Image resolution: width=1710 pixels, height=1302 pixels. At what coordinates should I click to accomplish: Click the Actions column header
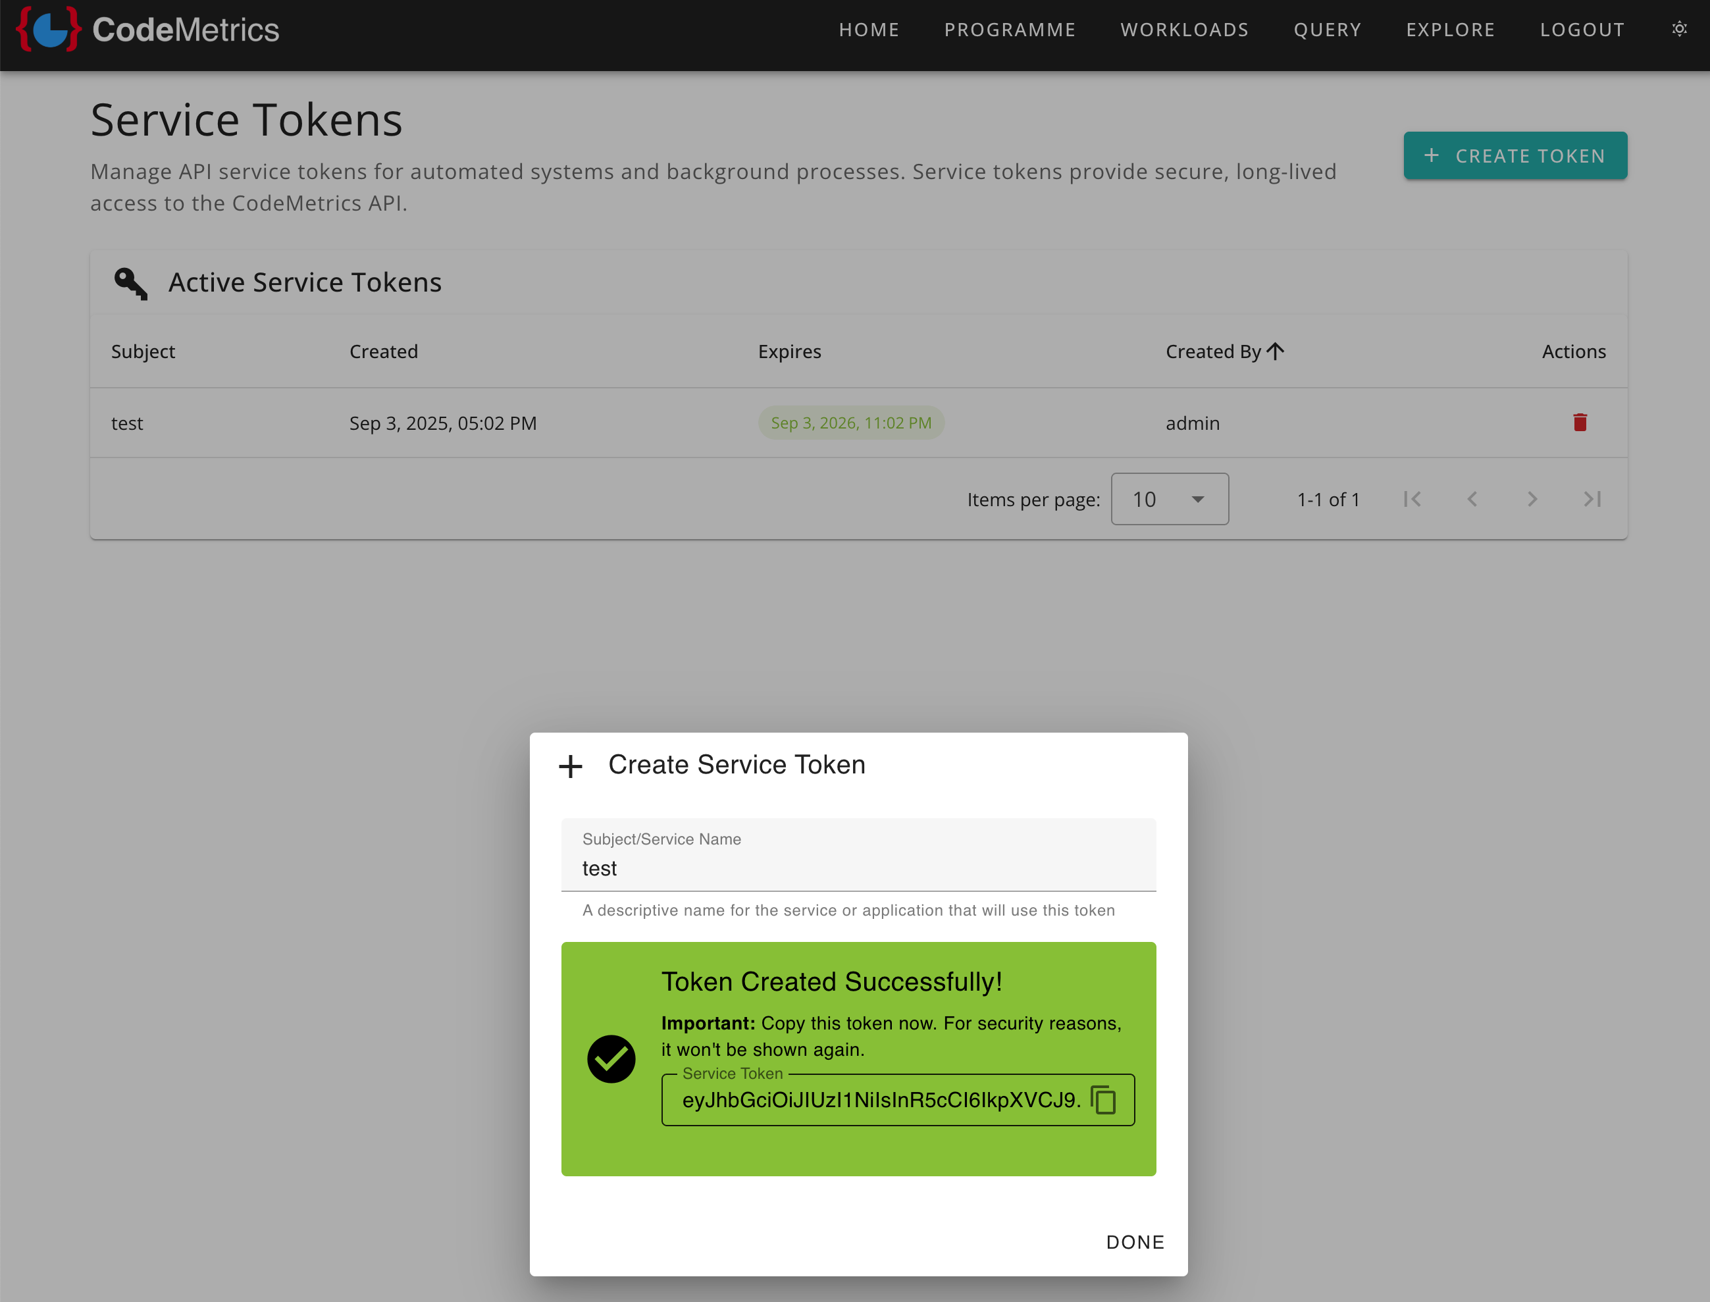point(1574,351)
